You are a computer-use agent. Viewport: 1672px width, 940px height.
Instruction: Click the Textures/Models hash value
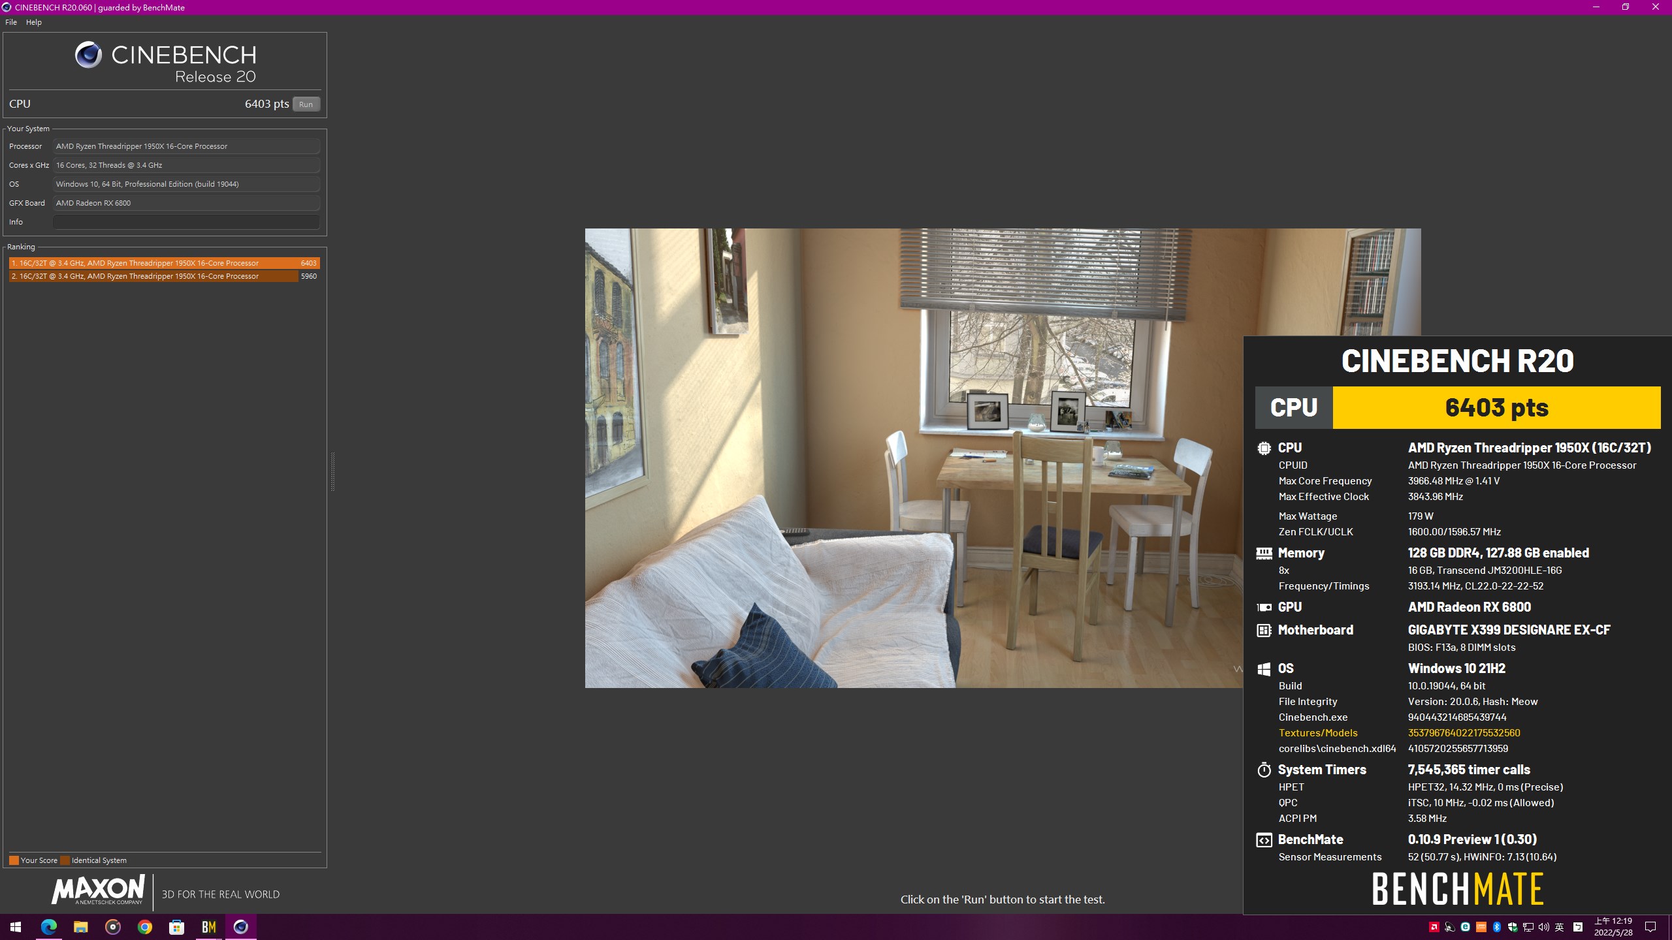[x=1464, y=733]
